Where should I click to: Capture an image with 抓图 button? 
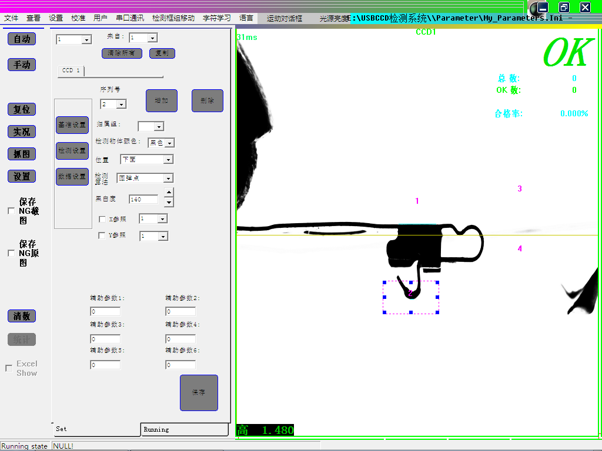(x=22, y=154)
